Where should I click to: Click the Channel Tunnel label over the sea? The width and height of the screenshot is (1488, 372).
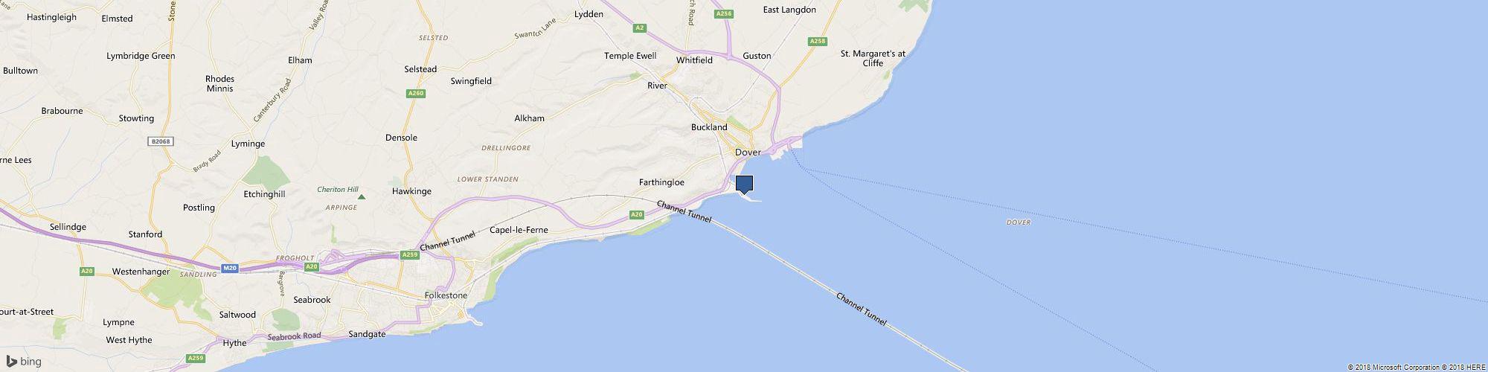pos(862,309)
